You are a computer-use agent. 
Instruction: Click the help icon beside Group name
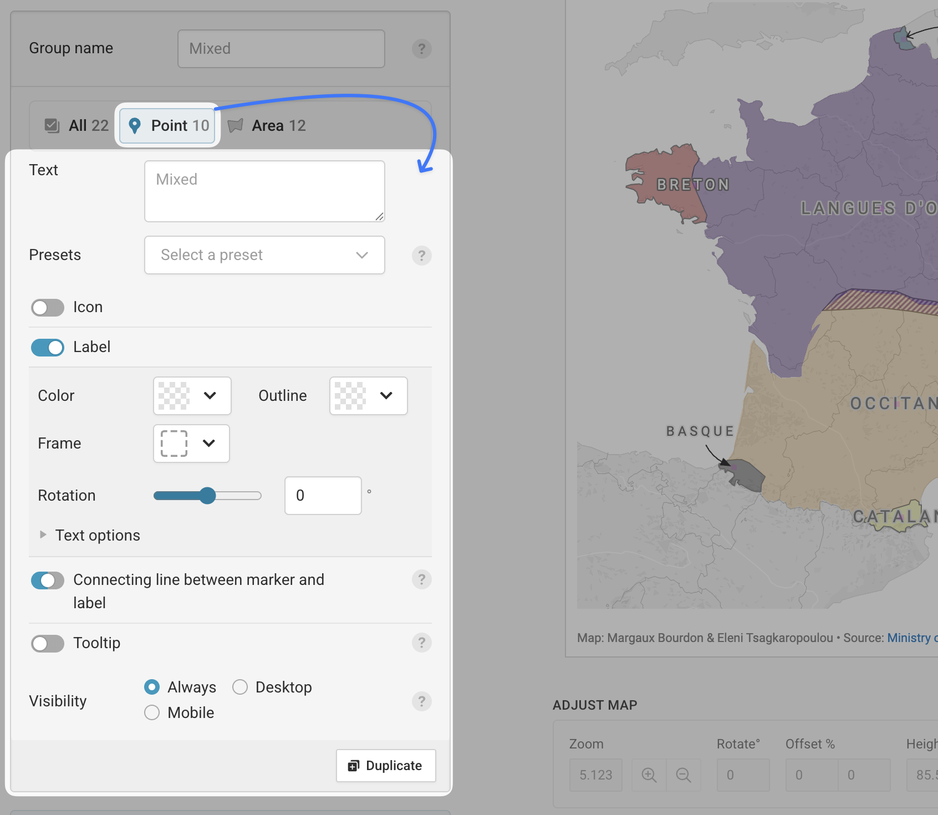[x=422, y=49]
